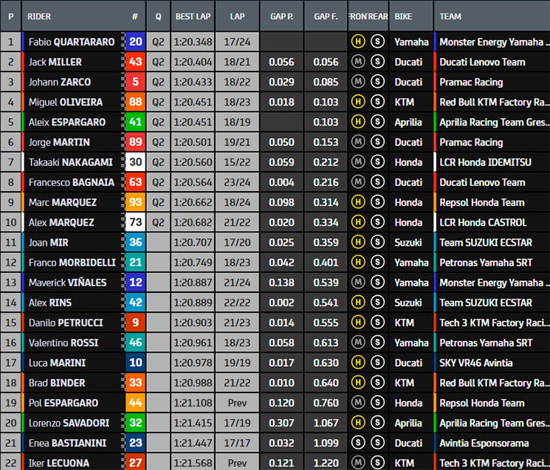Select lap count 23/24 in Bagnaia's row
Screen dimensions: 550x470
point(237,182)
